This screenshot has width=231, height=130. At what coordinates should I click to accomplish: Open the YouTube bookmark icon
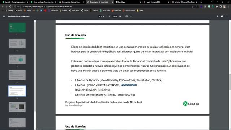click(45, 10)
